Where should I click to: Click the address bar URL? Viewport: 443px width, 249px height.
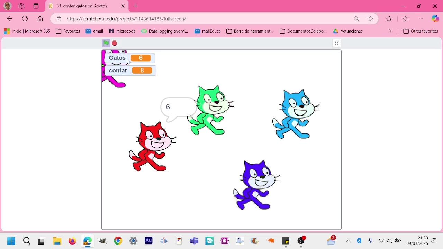tap(126, 19)
